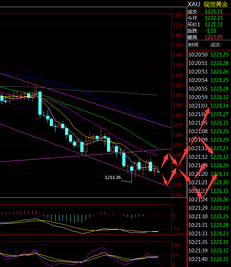Click the 1350 price axis label
Viewport: 231px width, 267px height.
click(177, 45)
